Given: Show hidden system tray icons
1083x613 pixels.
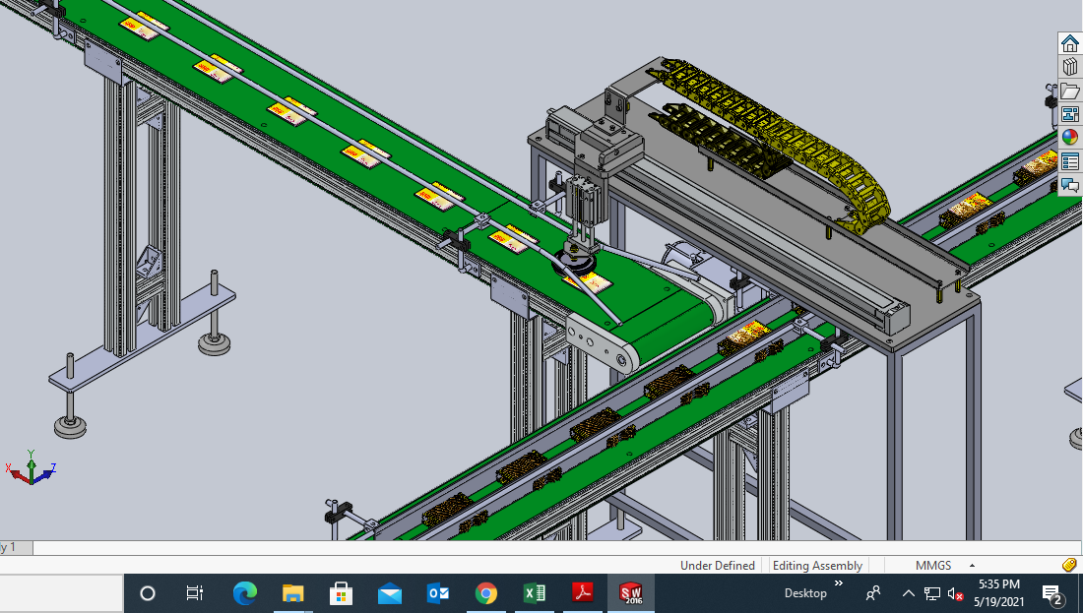Looking at the screenshot, I should pyautogui.click(x=909, y=593).
